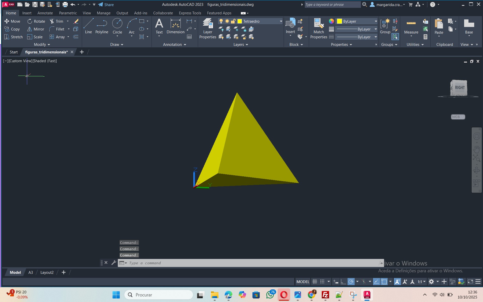Toggle snap mode in status bar
Image resolution: width=483 pixels, height=302 pixels.
pyautogui.click(x=322, y=282)
